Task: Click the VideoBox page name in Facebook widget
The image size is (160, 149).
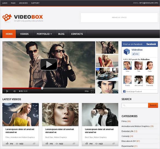Action: tap(137, 50)
